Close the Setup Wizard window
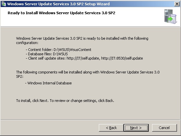The image size is (181, 136). (x=177, y=4)
